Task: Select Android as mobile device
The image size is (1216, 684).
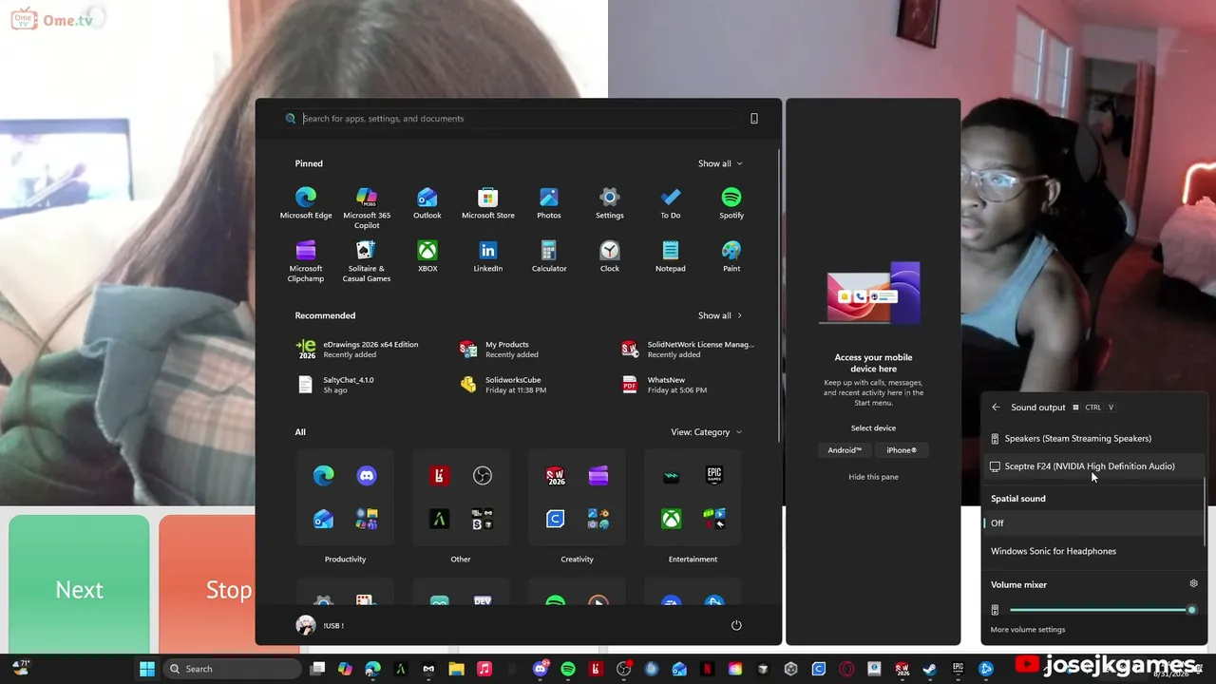Action: tap(845, 450)
